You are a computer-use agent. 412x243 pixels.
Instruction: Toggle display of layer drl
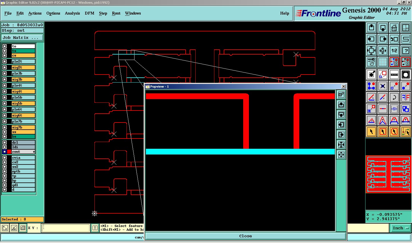pyautogui.click(x=5, y=142)
